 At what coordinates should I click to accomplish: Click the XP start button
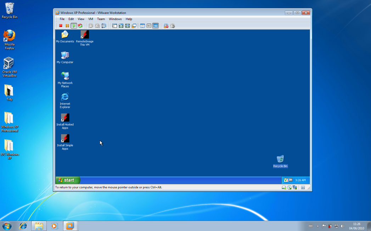tap(68, 180)
